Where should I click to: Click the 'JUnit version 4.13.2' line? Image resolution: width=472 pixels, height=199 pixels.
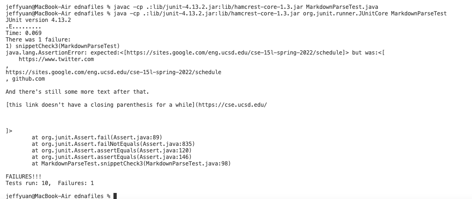[x=38, y=20]
